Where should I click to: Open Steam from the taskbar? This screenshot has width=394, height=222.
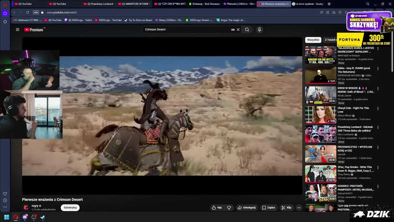tap(43, 217)
